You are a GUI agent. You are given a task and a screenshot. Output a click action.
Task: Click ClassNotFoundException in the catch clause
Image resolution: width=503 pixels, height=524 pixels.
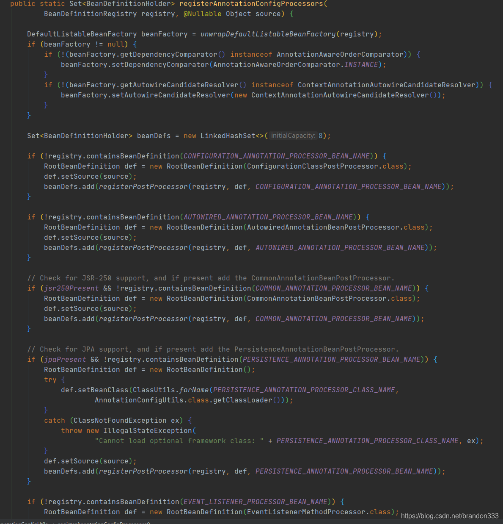tap(120, 421)
